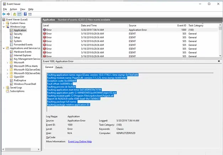
Task: Click the blue Help icon in the toolbar
Action: pos(25,14)
